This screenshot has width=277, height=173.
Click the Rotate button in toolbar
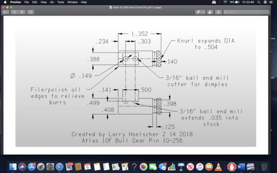pyautogui.click(x=210, y=12)
